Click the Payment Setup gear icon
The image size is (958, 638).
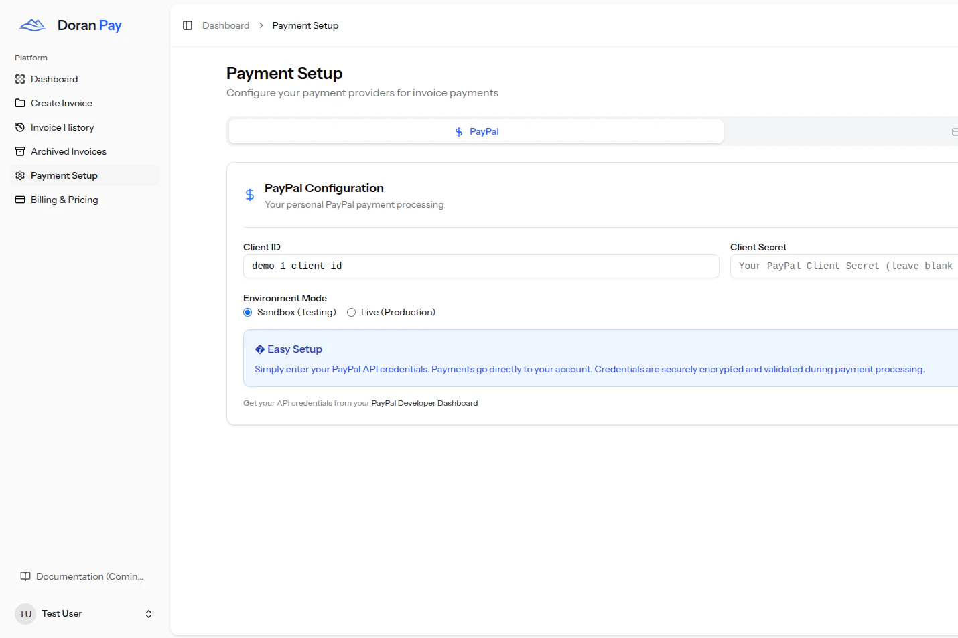tap(19, 175)
